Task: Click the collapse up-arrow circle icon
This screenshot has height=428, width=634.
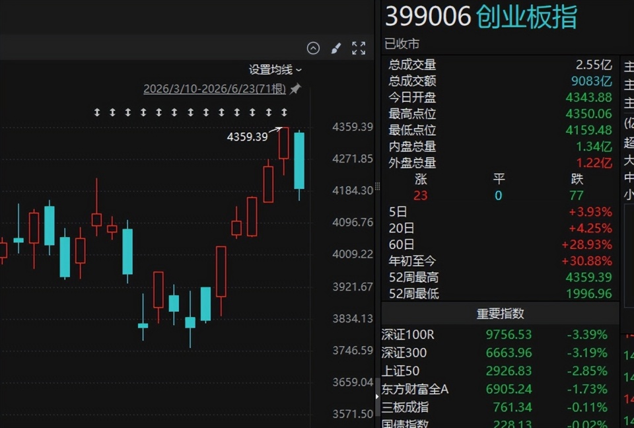Action: 313,48
